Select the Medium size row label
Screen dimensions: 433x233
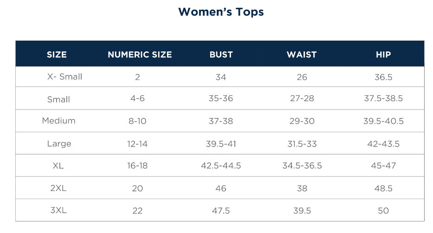click(x=58, y=121)
